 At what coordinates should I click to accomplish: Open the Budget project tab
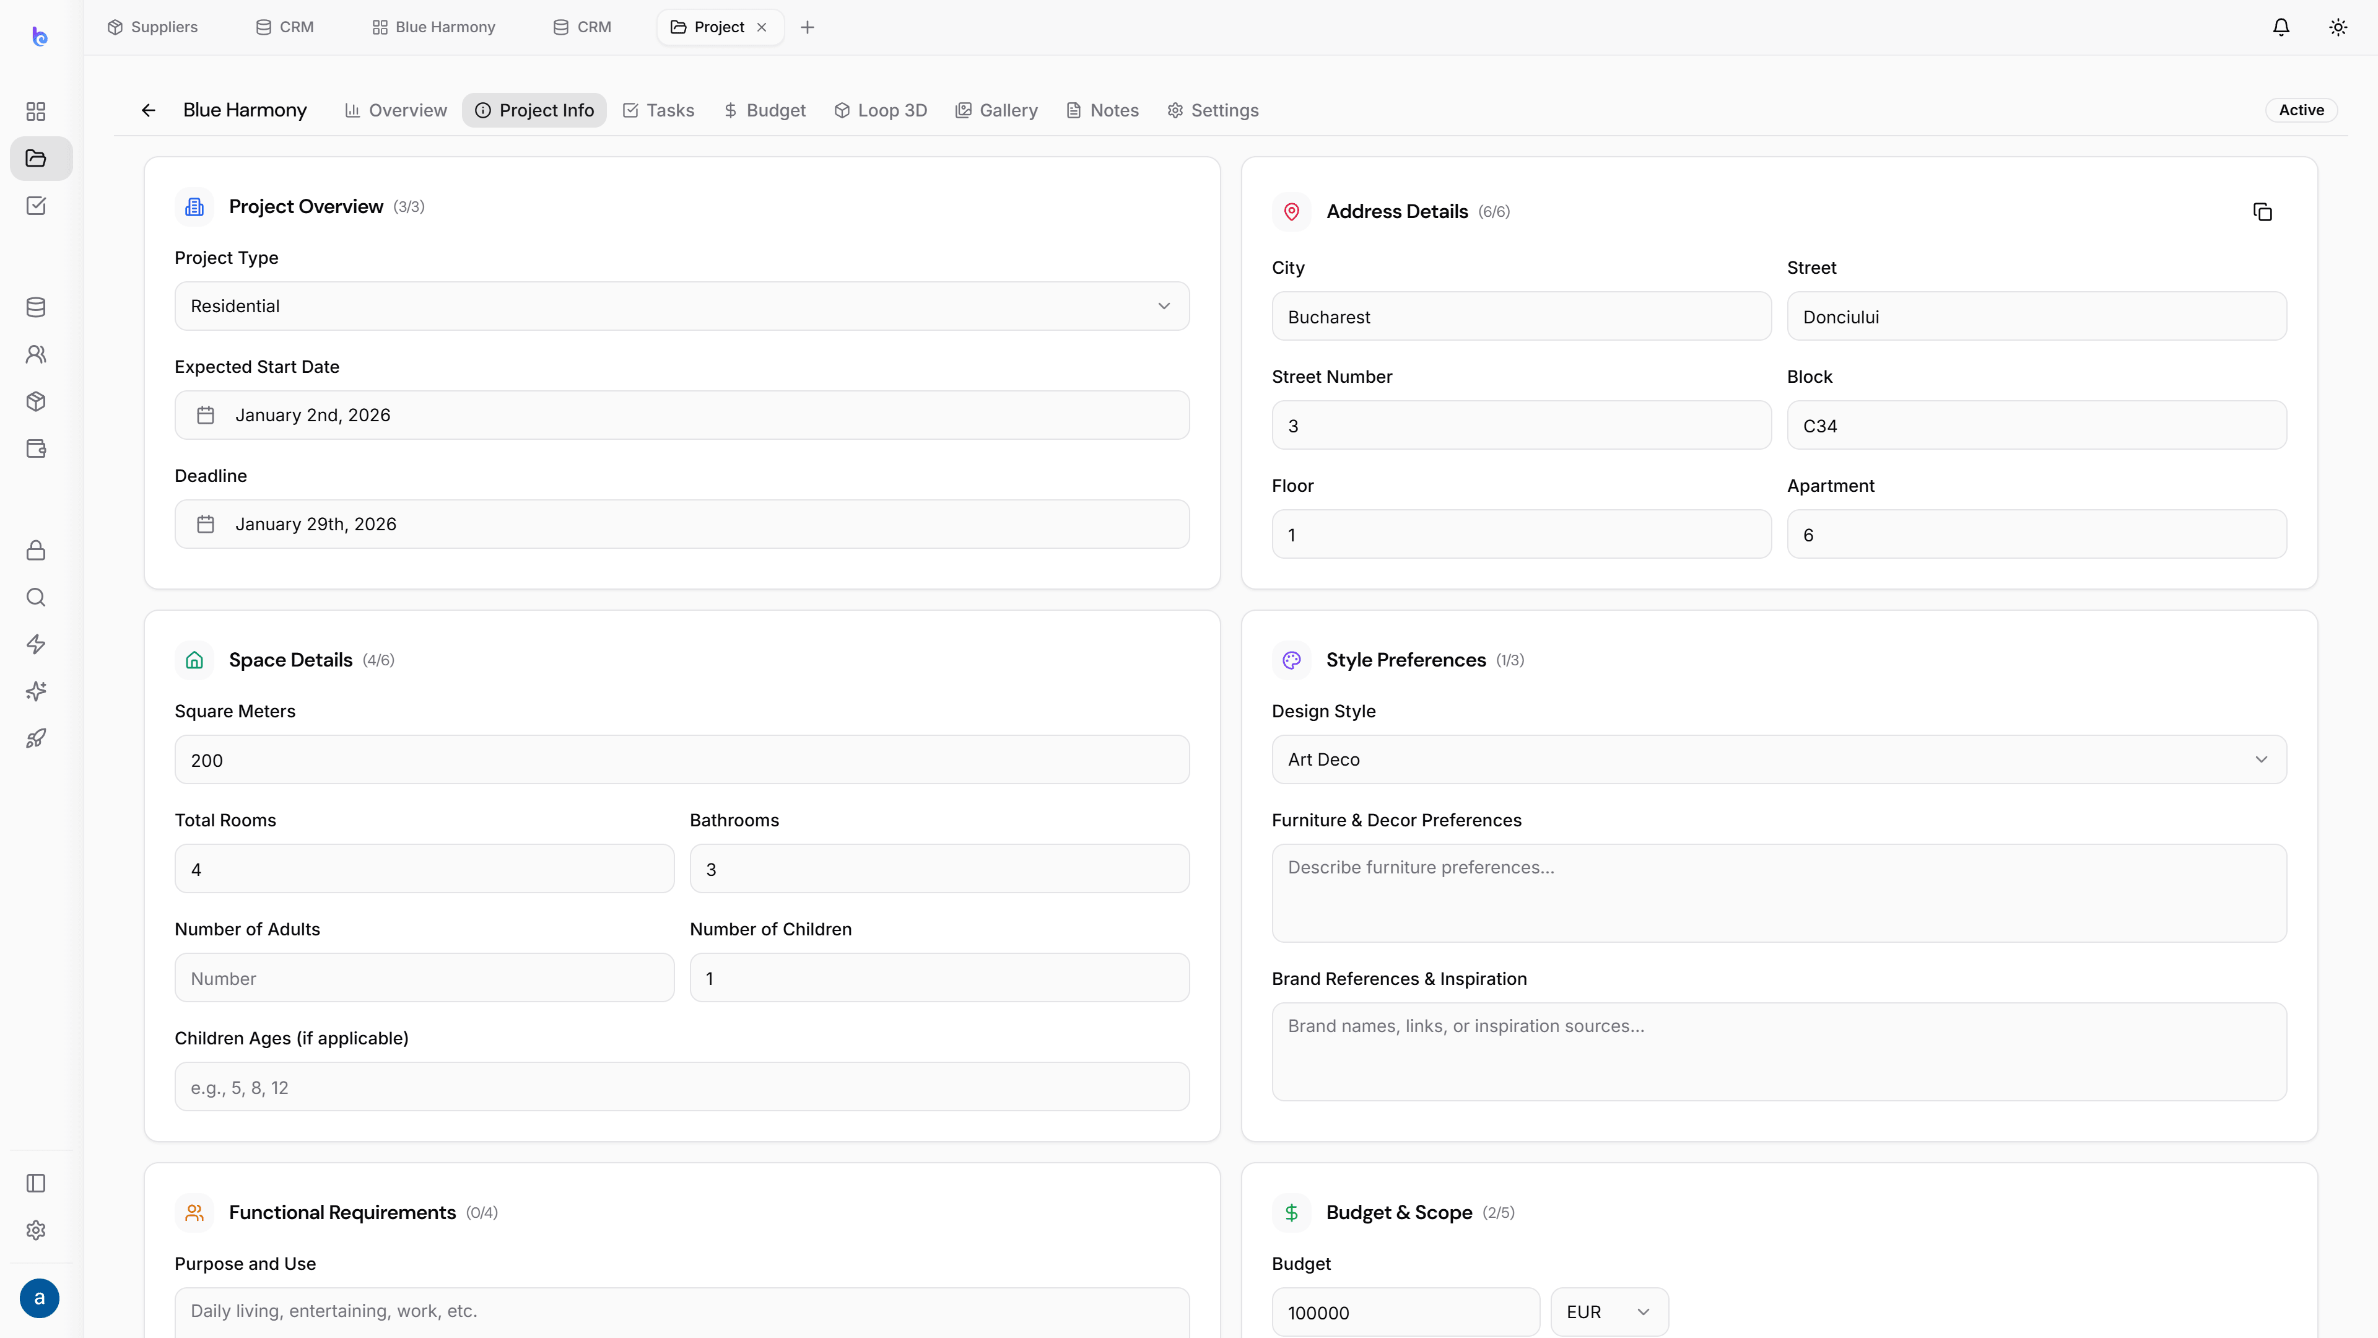(765, 111)
